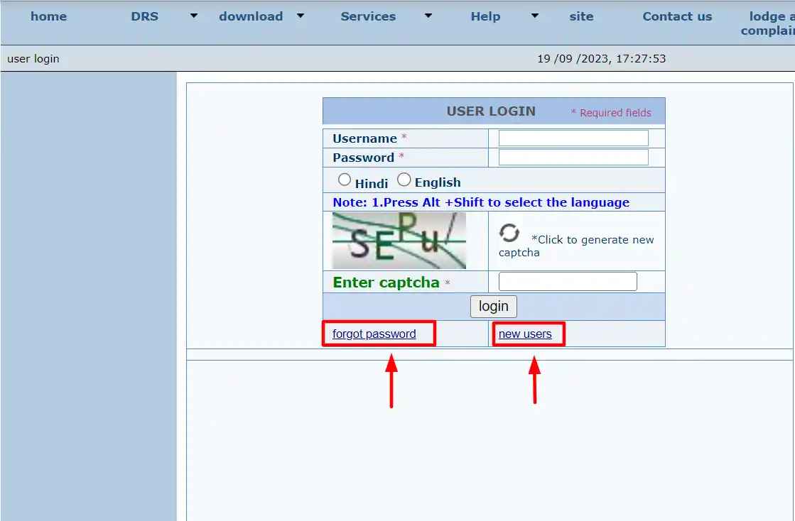Screen dimensions: 795x521
Task: Click the Services menu label
Action: coord(368,16)
